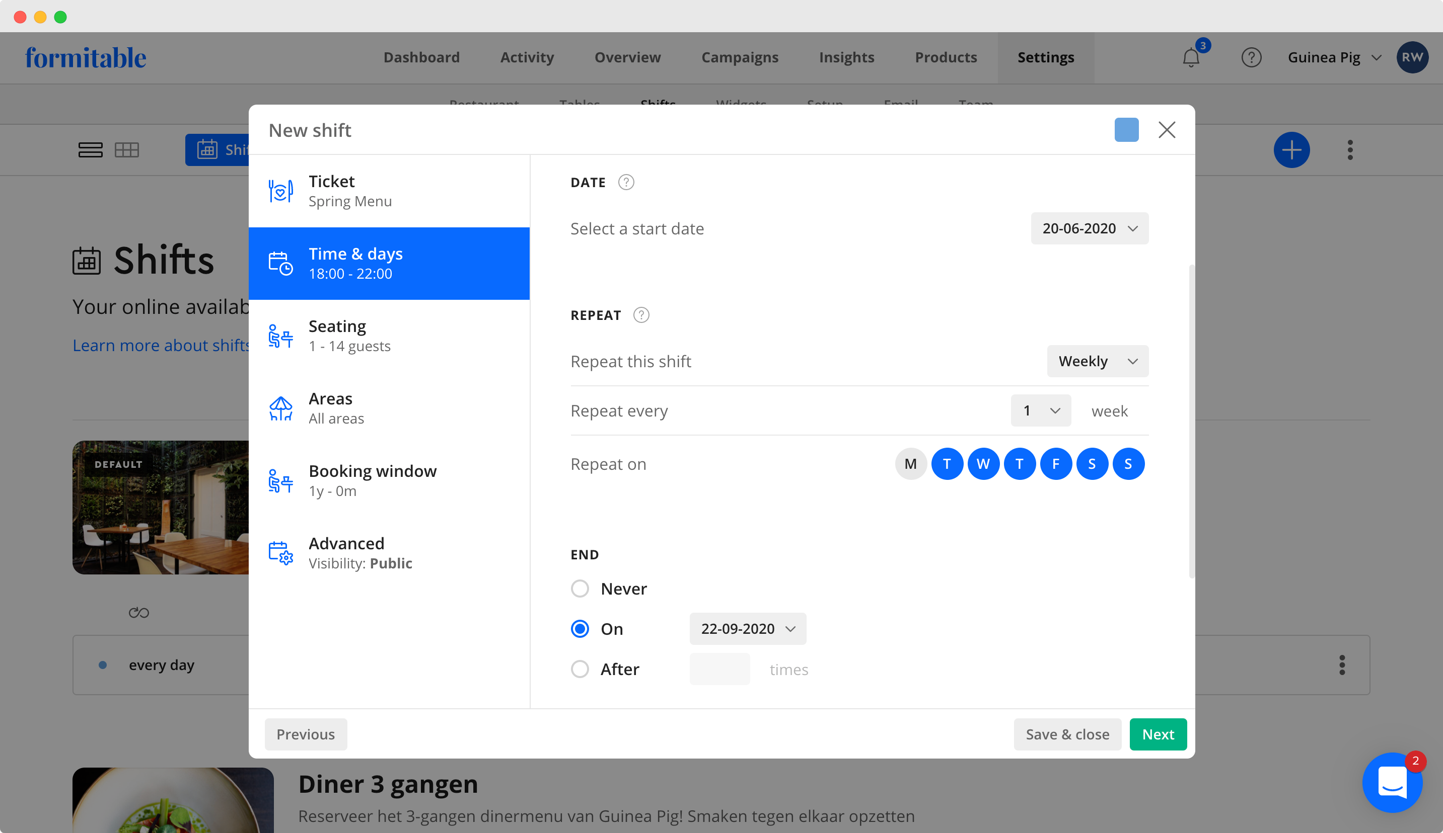Enable Monday in Repeat on days
The height and width of the screenshot is (833, 1443).
pyautogui.click(x=910, y=464)
